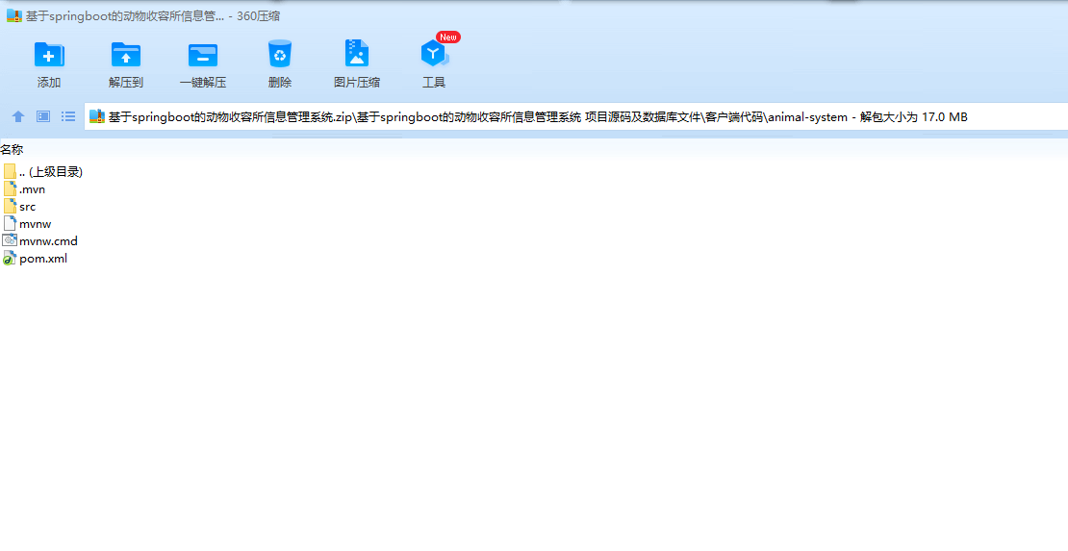Switch to the thumbnail view icon
This screenshot has height=551, width=1068.
click(43, 116)
